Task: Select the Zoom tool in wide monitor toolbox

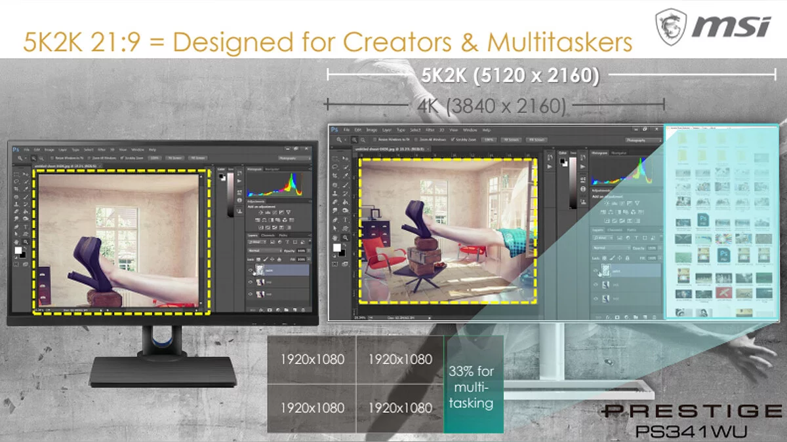Action: coord(346,238)
